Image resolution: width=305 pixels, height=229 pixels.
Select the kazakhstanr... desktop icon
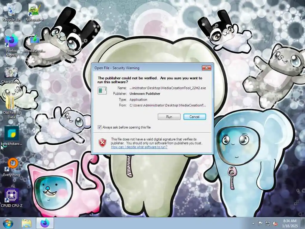[12, 136]
